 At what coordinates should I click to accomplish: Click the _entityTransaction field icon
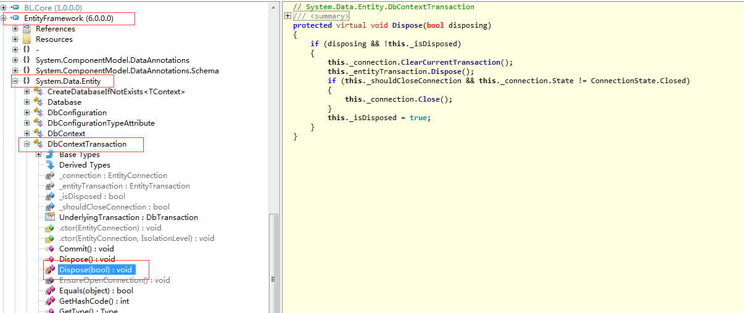click(50, 186)
